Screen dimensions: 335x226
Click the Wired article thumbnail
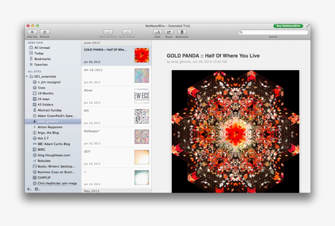point(142,96)
